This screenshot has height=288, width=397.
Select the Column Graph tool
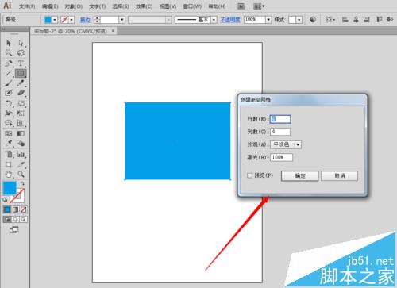pyautogui.click(x=21, y=154)
